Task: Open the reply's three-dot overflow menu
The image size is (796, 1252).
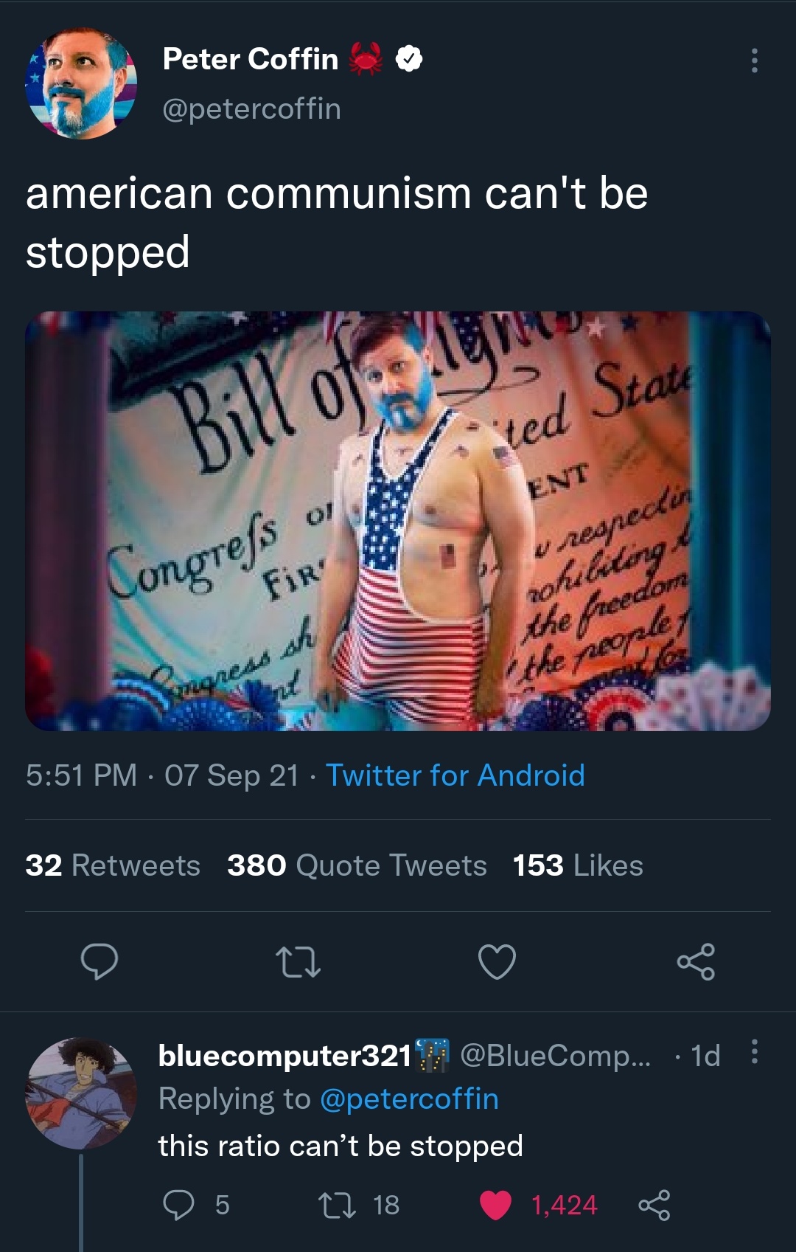Action: coord(754,1051)
